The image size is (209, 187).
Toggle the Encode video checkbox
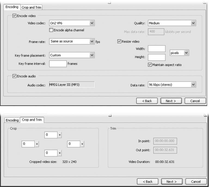[x=14, y=16]
